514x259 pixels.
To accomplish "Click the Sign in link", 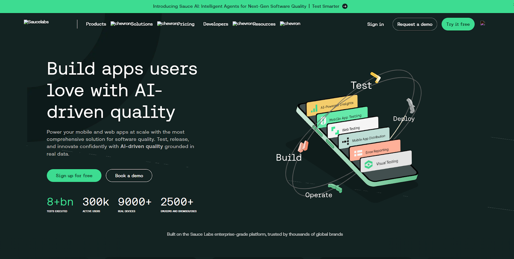I will 376,24.
